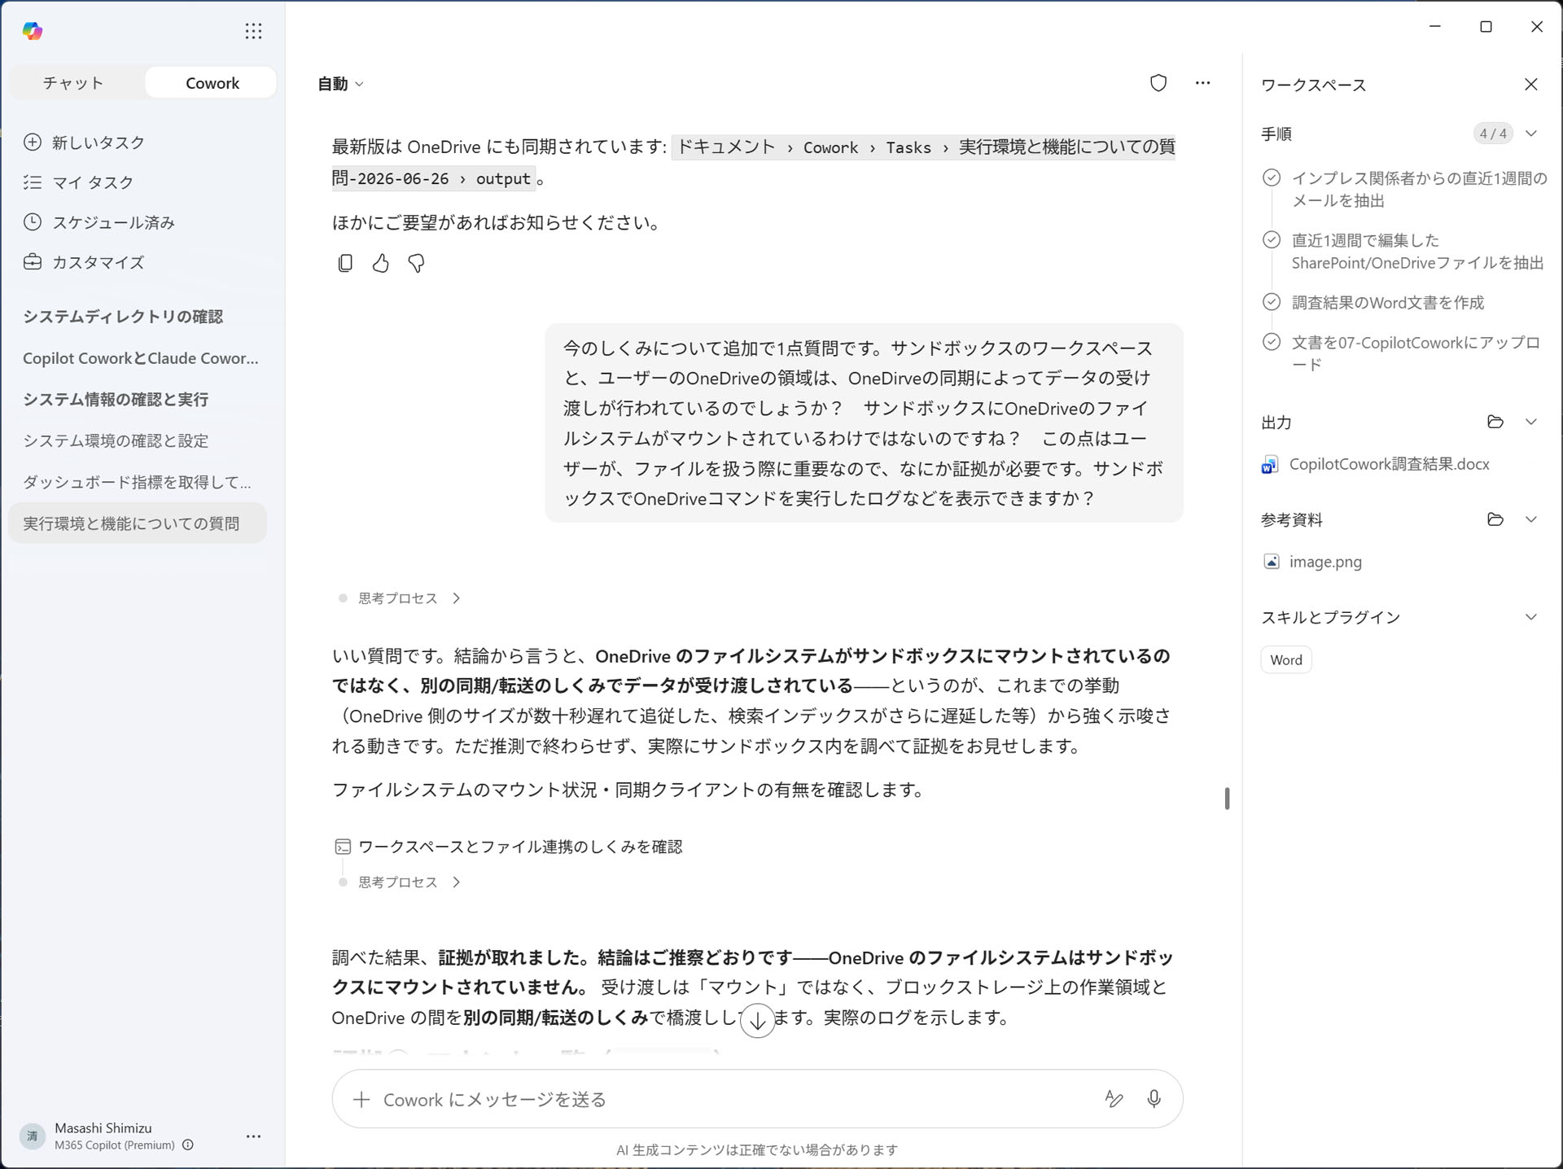Open the chat more options ellipsis
Screen dimensions: 1563x1169
[1202, 83]
